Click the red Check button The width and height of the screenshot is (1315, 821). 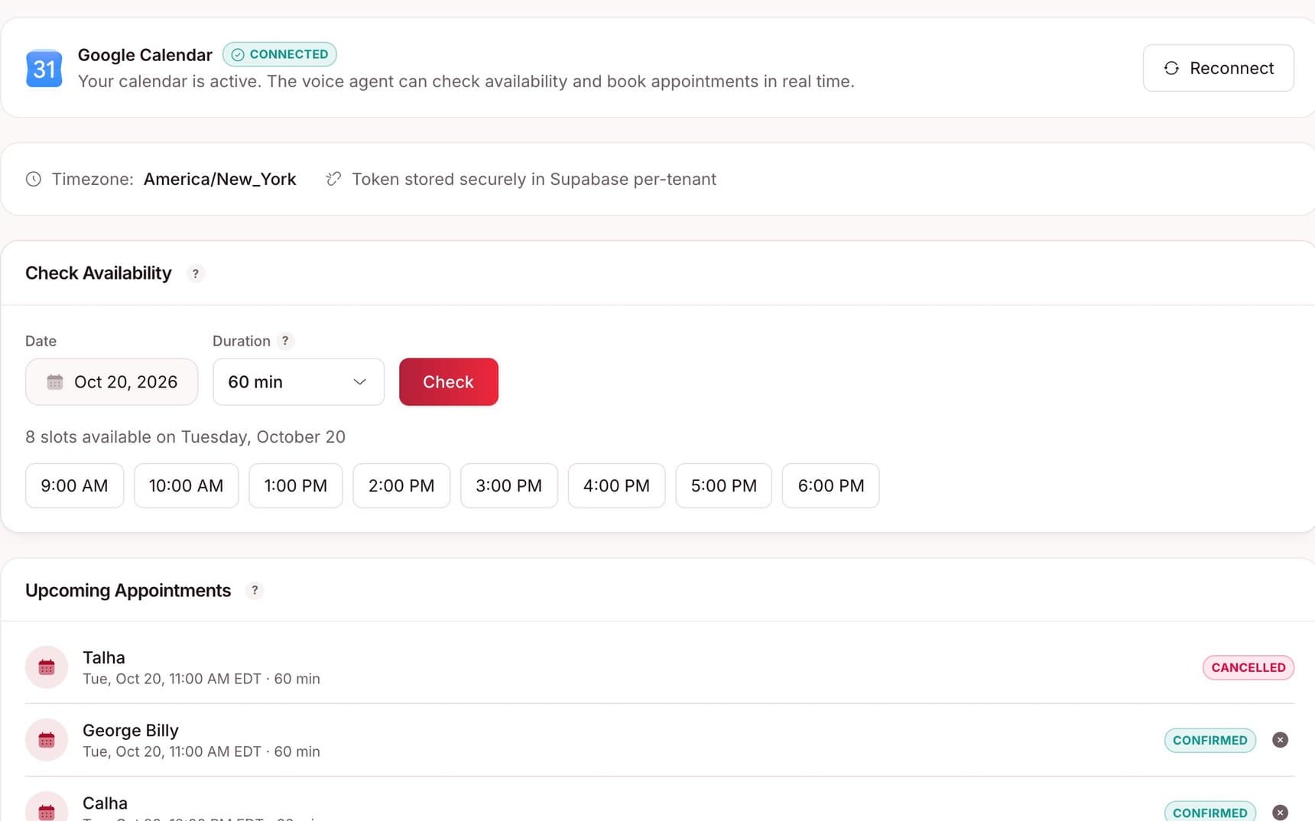click(x=449, y=381)
